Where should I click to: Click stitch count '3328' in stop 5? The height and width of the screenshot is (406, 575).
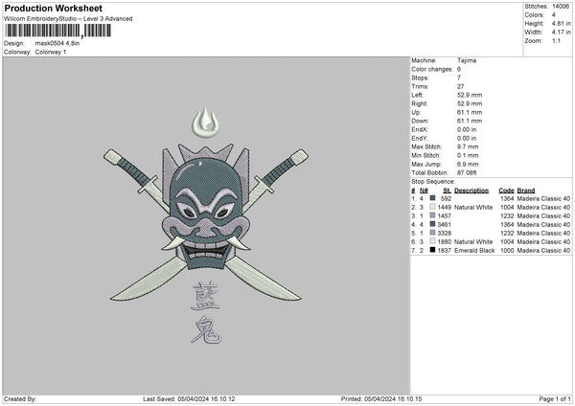pos(444,233)
